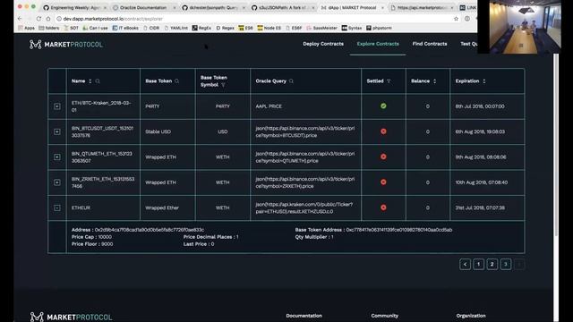
Task: Open IT eBooks bookmark
Action: (x=125, y=28)
